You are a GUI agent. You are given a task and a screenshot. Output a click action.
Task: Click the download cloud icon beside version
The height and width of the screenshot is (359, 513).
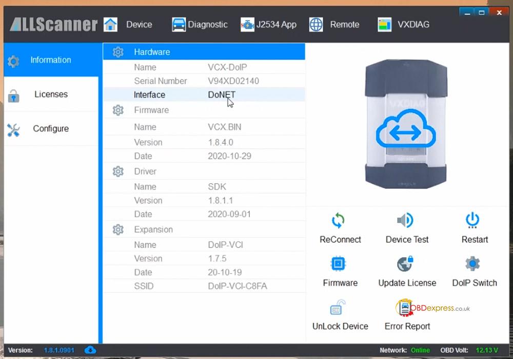pos(90,350)
